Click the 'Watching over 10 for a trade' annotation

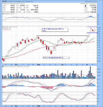pos(55,30)
